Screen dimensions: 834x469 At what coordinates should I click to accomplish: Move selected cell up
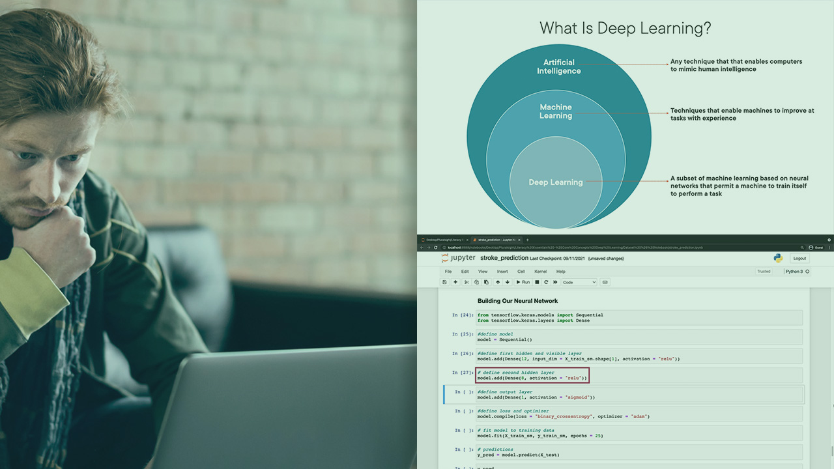click(498, 282)
